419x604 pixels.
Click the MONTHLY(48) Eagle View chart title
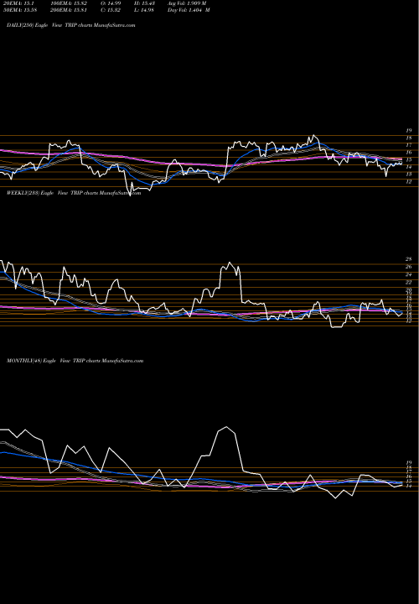click(x=75, y=361)
